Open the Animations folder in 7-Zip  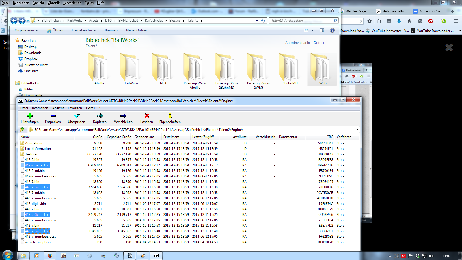coord(34,143)
